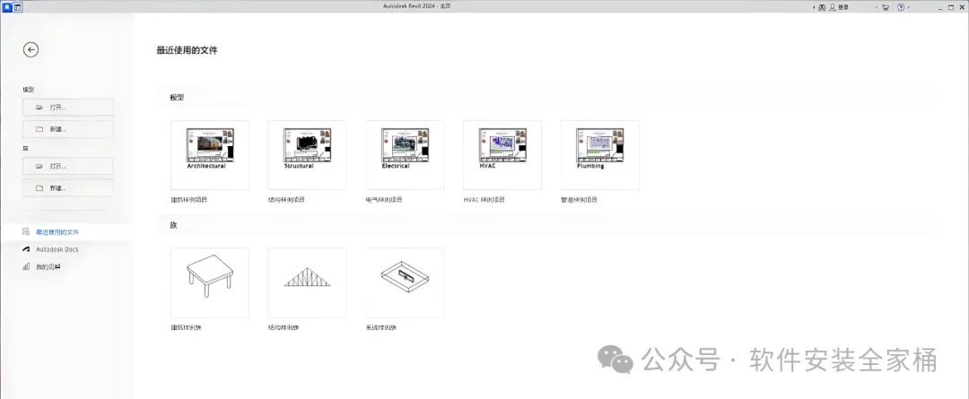Viewport: 969px width, 399px height.
Task: Click 新建 button under 族 section
Action: pyautogui.click(x=68, y=187)
